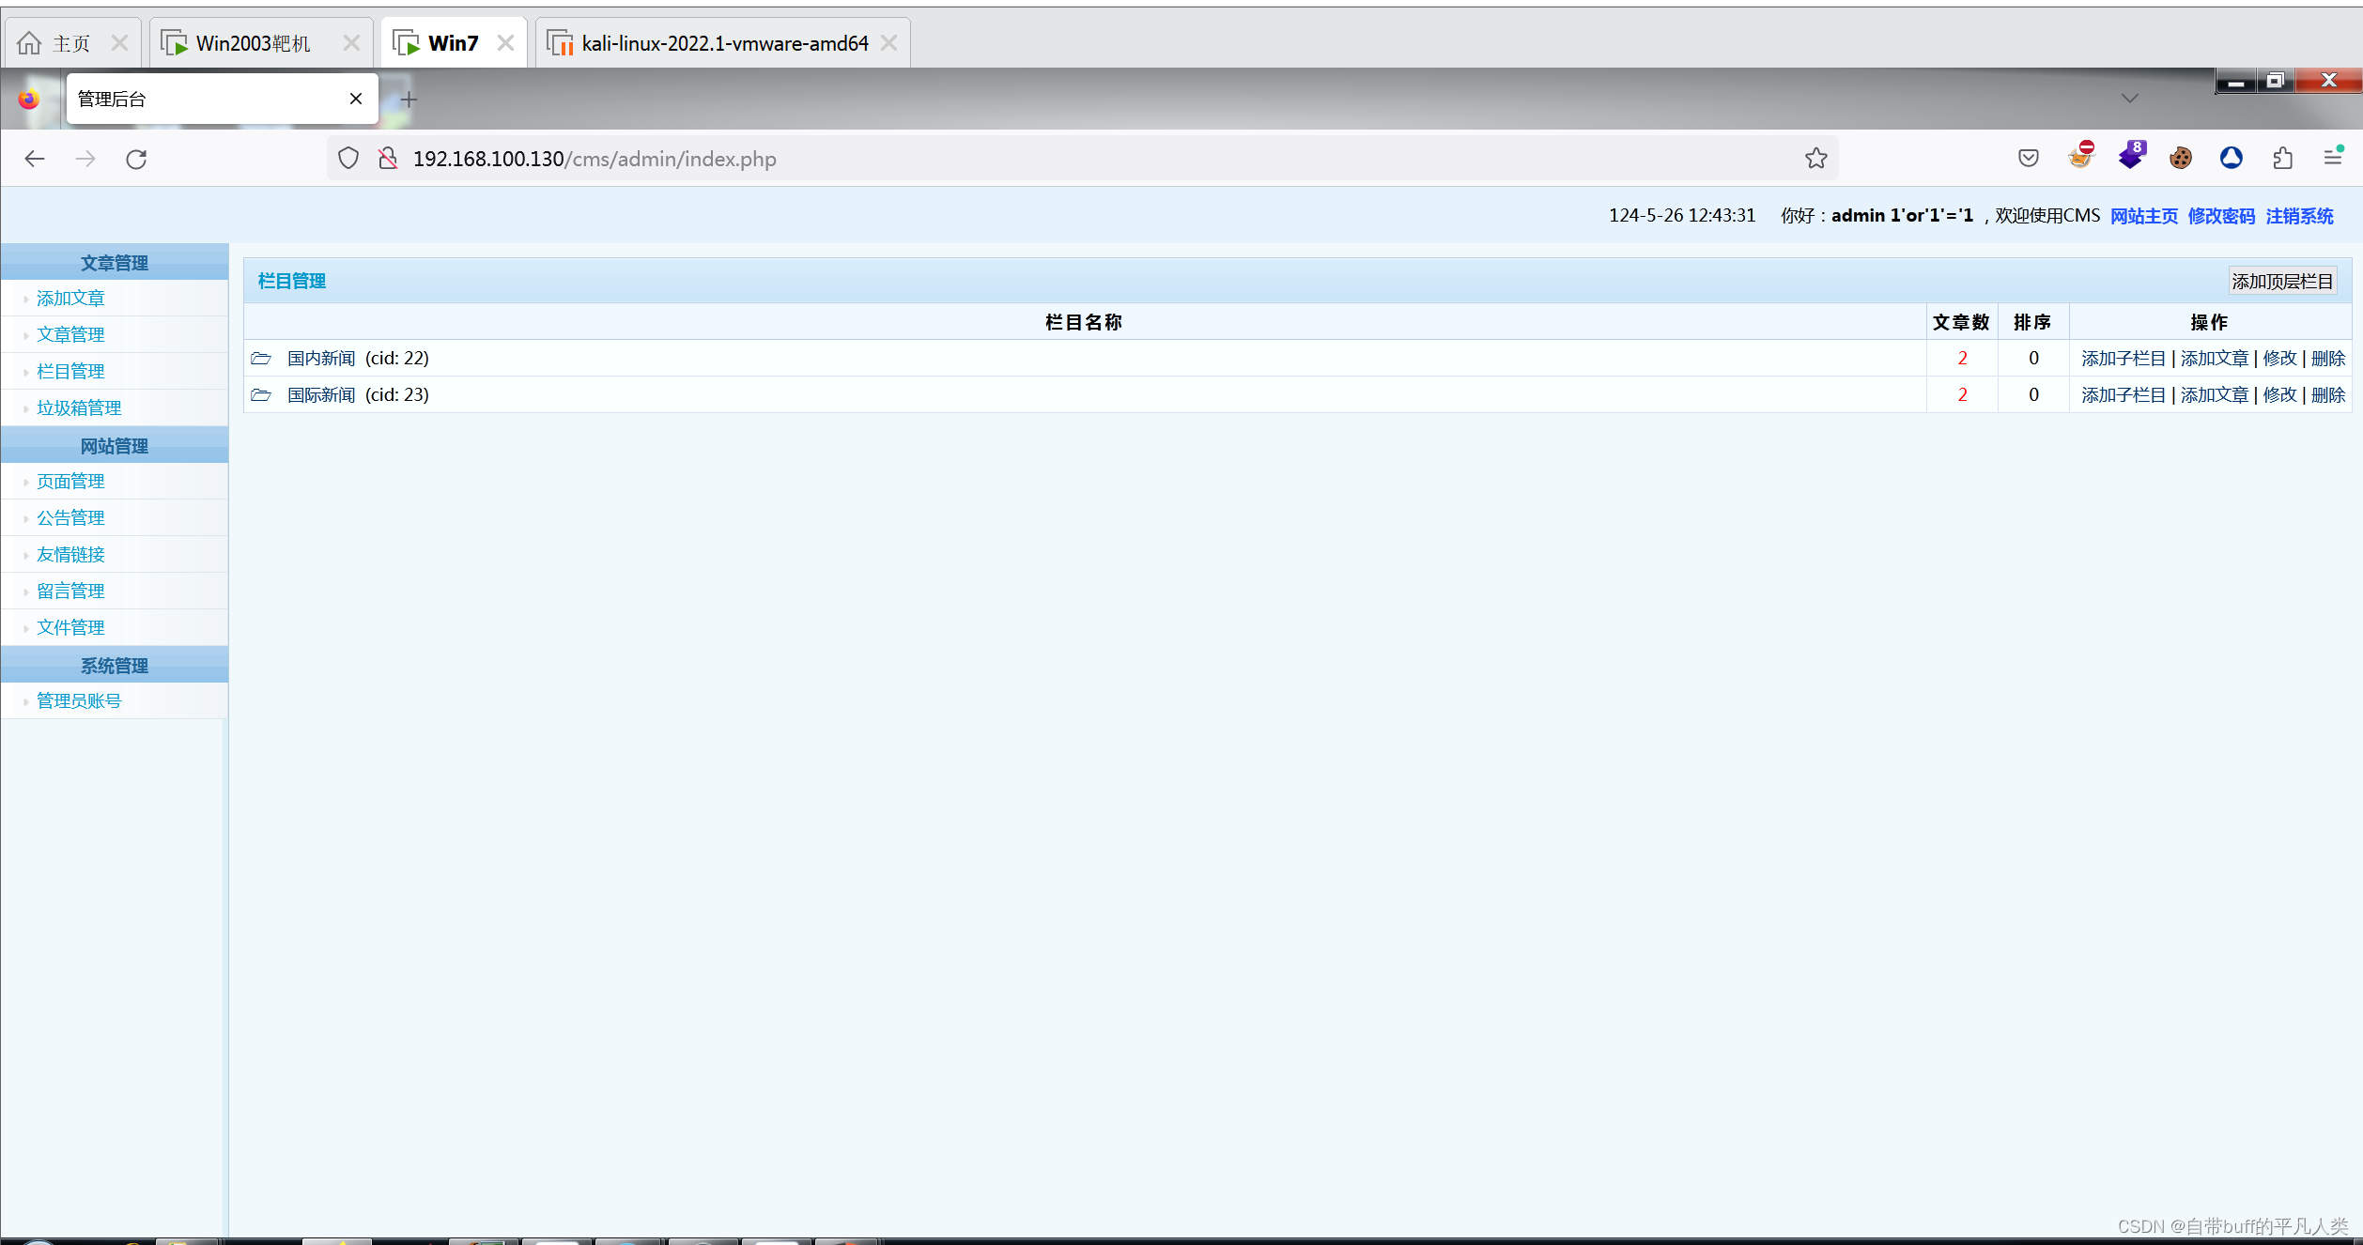Click the 添加顶层栏目 button
The image size is (2363, 1245).
point(2283,280)
